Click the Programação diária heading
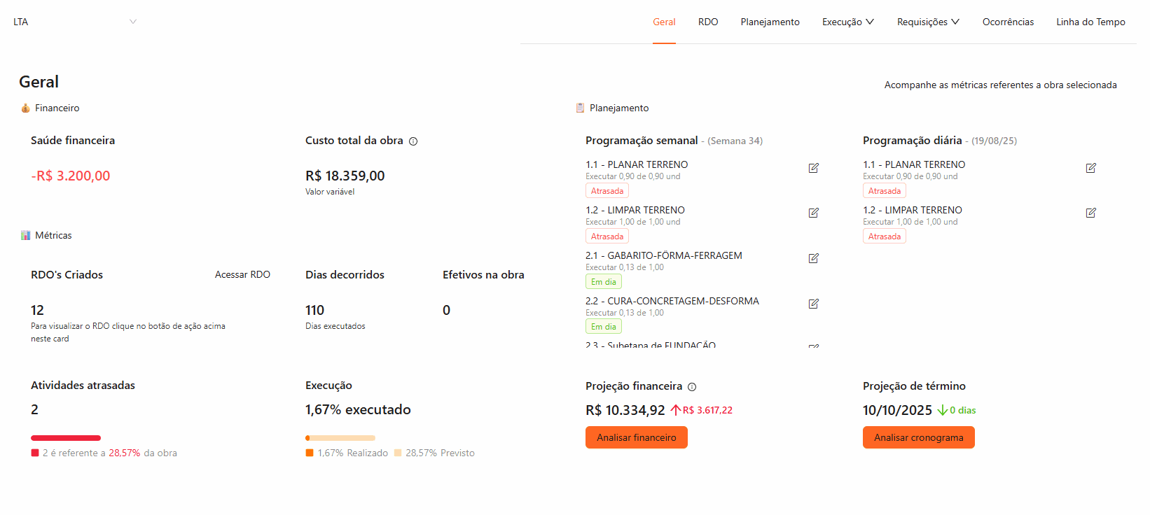The height and width of the screenshot is (515, 1150). point(912,140)
